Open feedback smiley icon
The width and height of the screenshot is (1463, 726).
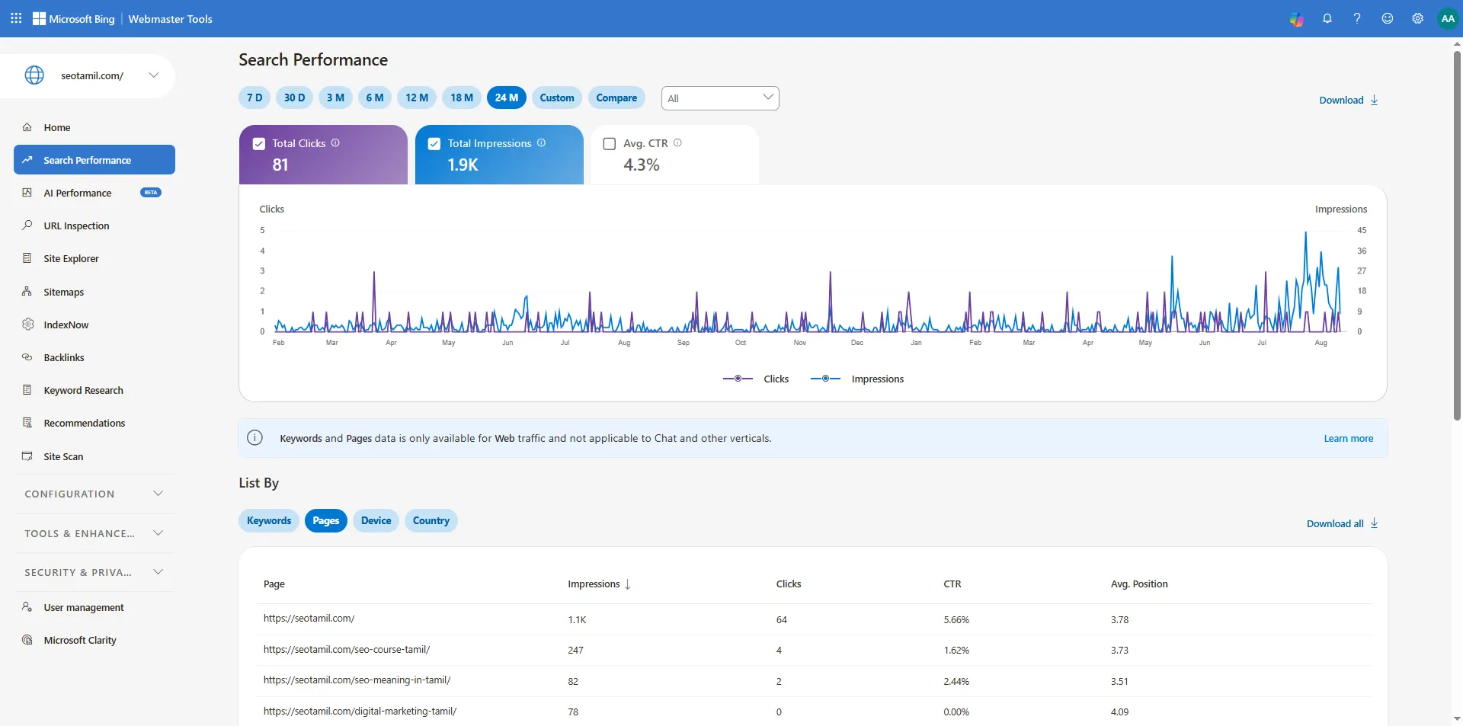pos(1388,19)
